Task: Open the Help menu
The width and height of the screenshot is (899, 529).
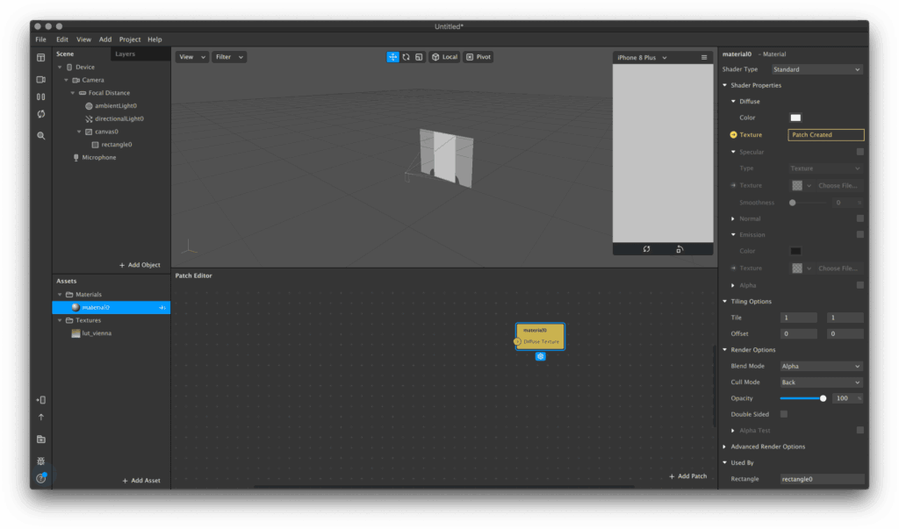Action: (x=155, y=39)
